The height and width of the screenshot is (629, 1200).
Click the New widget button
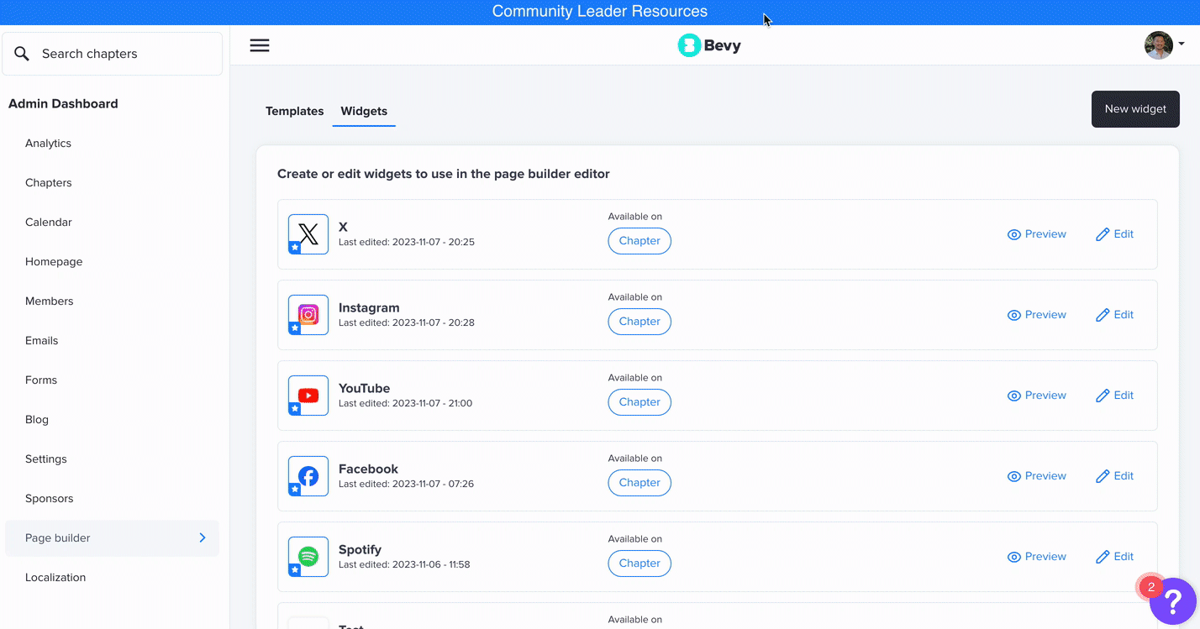pos(1134,109)
